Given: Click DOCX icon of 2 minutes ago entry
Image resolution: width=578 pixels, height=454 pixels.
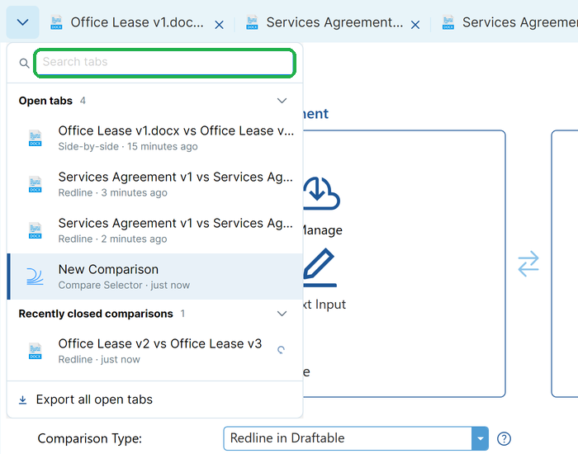Looking at the screenshot, I should pyautogui.click(x=35, y=230).
